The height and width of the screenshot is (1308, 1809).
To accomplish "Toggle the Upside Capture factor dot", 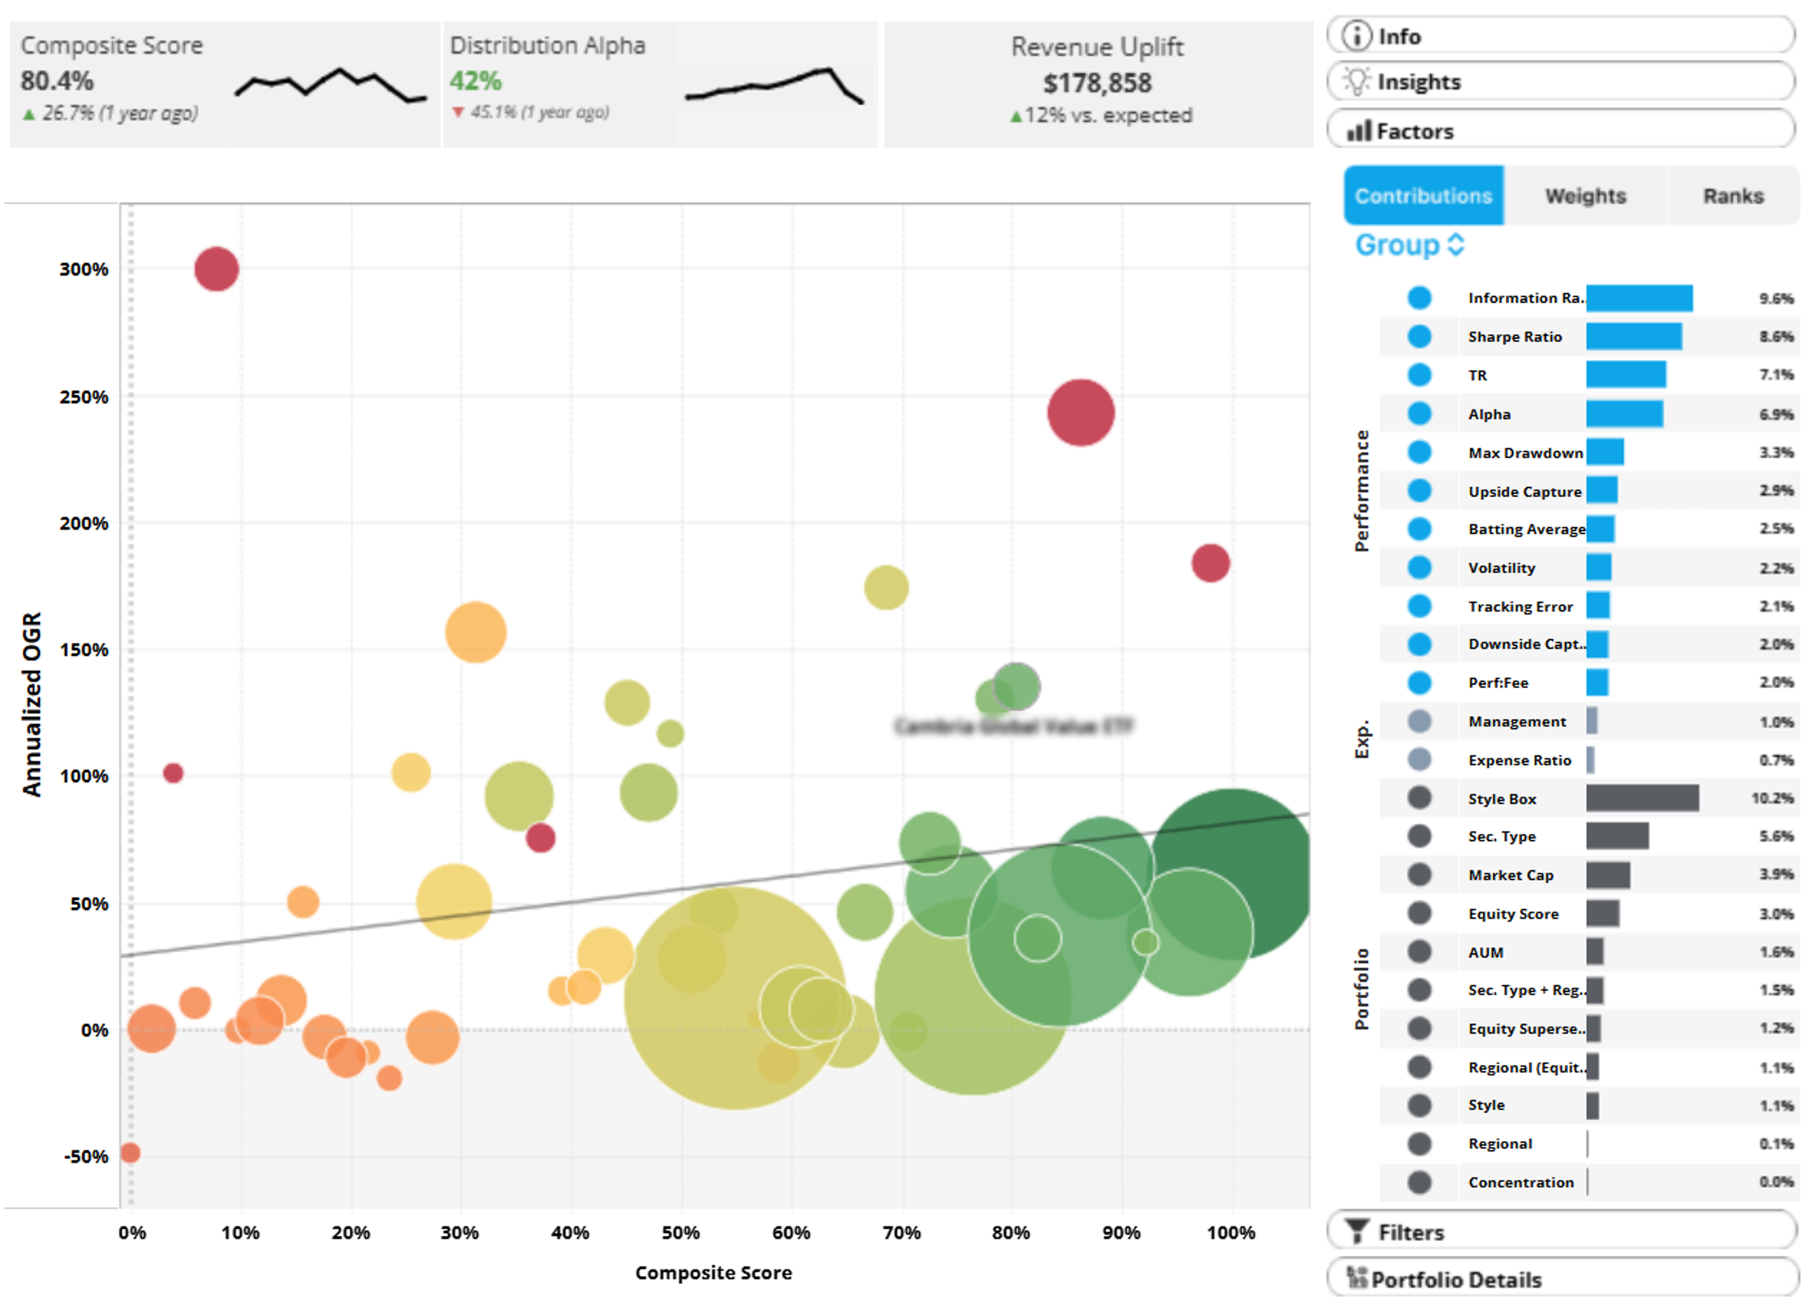I will coord(1419,490).
